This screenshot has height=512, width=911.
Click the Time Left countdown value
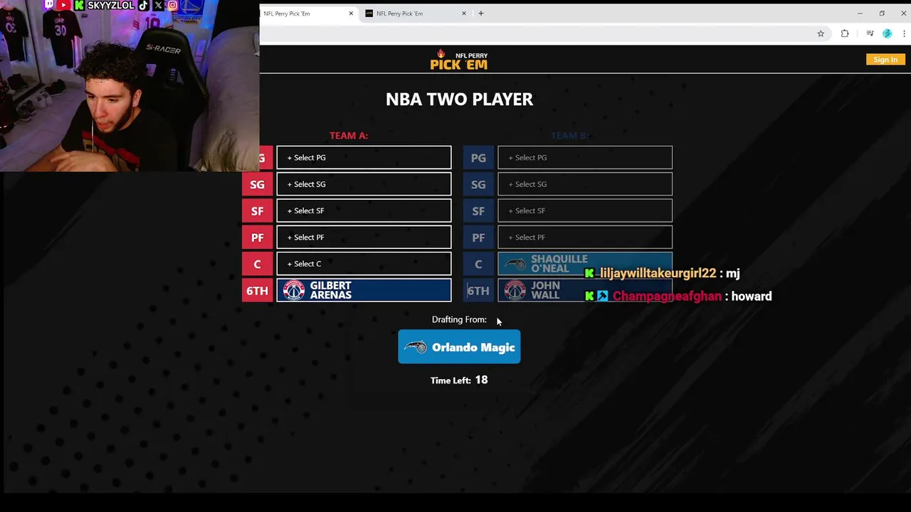pos(481,380)
